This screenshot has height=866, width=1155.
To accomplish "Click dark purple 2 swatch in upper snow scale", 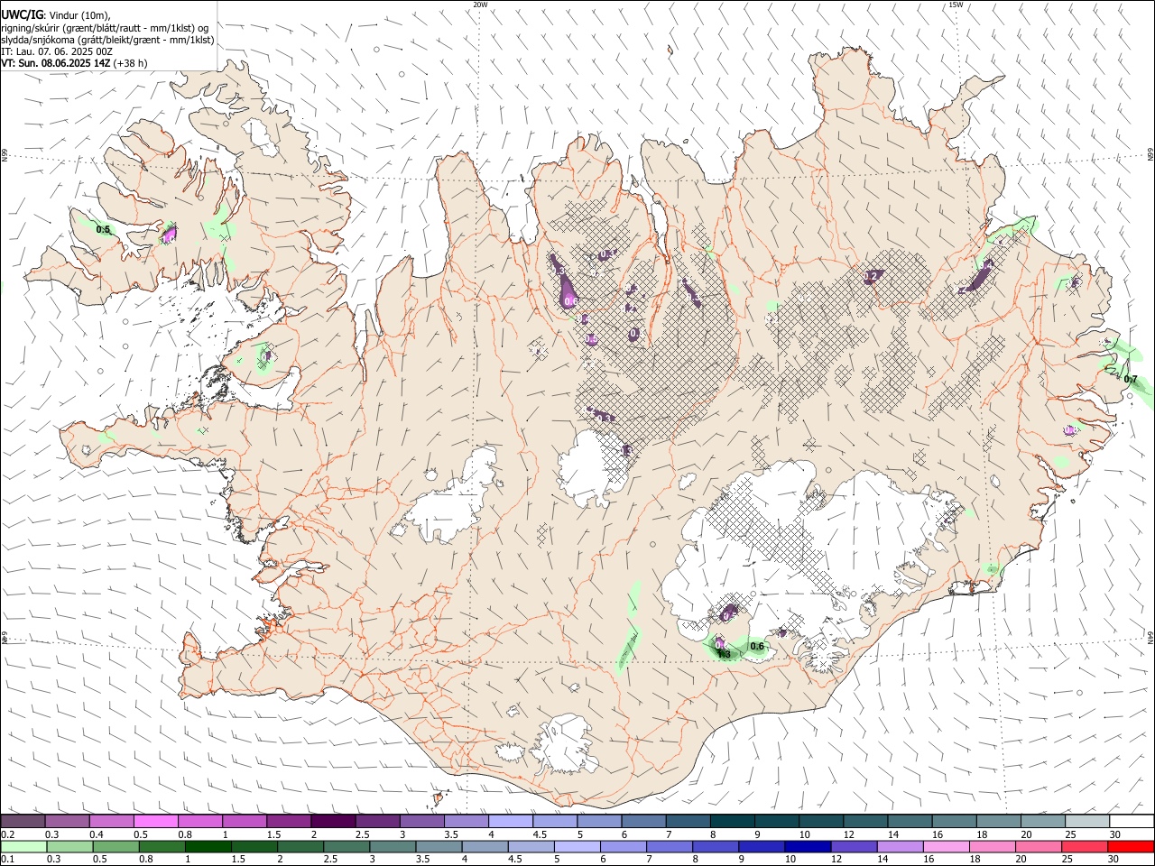I will [x=333, y=822].
